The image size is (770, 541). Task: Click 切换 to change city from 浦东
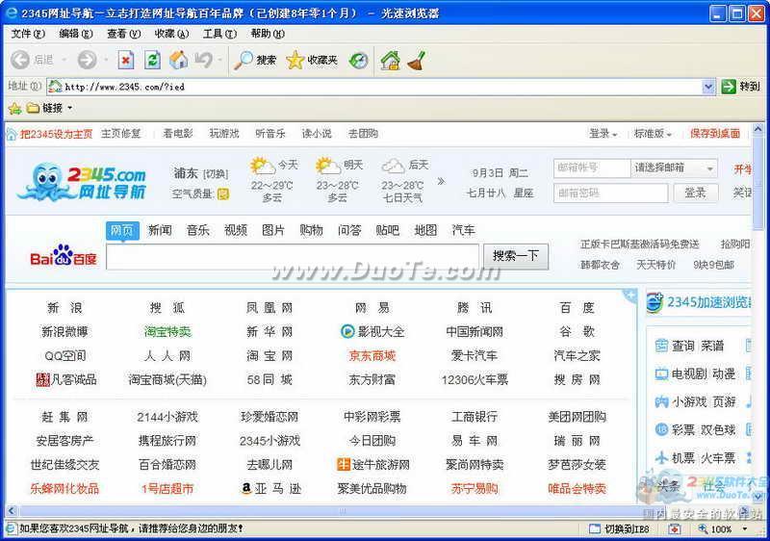(x=216, y=174)
